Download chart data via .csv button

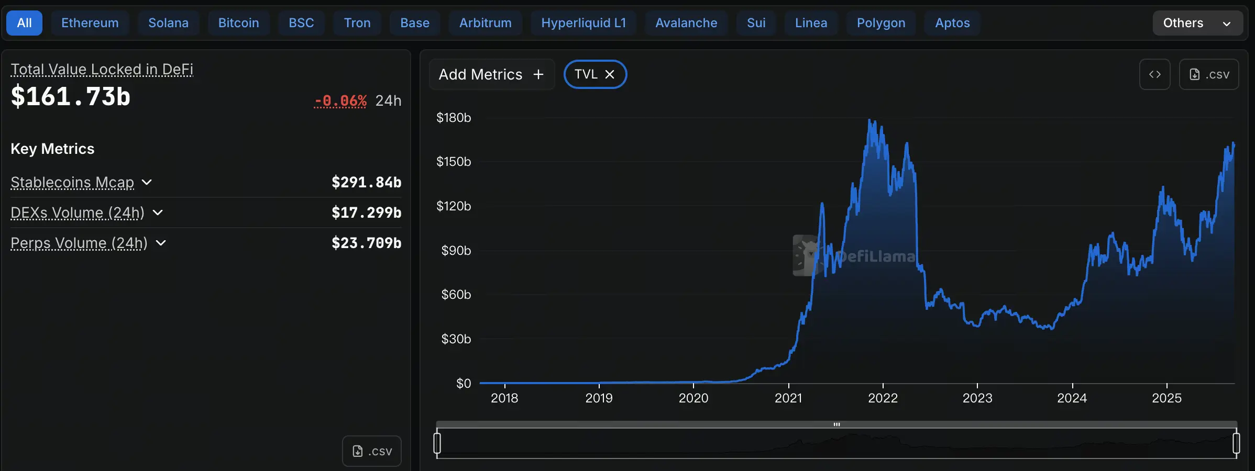tap(1209, 74)
